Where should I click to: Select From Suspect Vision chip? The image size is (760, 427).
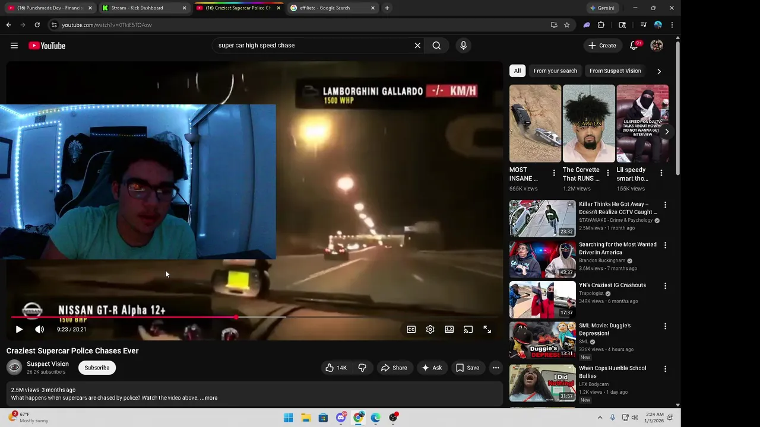click(615, 71)
